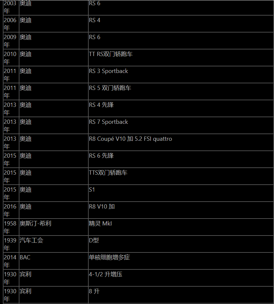Select the 单核细胞增多症 cell
The height and width of the screenshot is (304, 274).
(x=181, y=261)
